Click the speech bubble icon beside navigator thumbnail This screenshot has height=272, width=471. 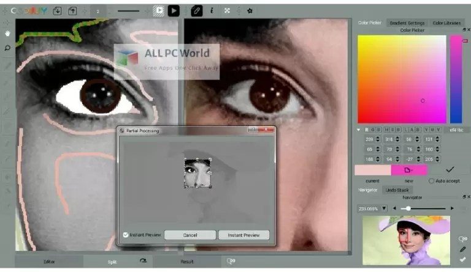[x=463, y=239]
